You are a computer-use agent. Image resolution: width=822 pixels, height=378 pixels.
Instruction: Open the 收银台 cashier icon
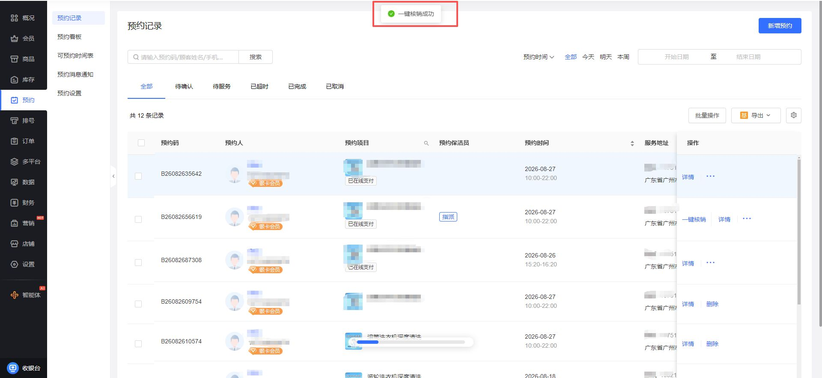click(13, 368)
